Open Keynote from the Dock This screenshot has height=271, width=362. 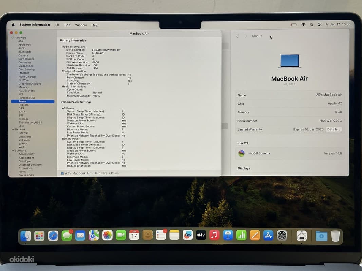pos(228,235)
